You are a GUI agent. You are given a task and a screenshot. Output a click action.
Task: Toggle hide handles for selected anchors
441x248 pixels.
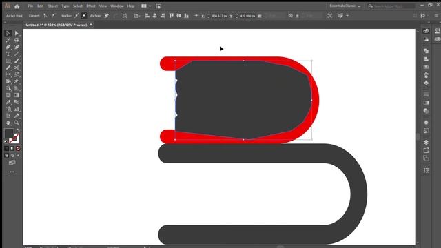84,16
